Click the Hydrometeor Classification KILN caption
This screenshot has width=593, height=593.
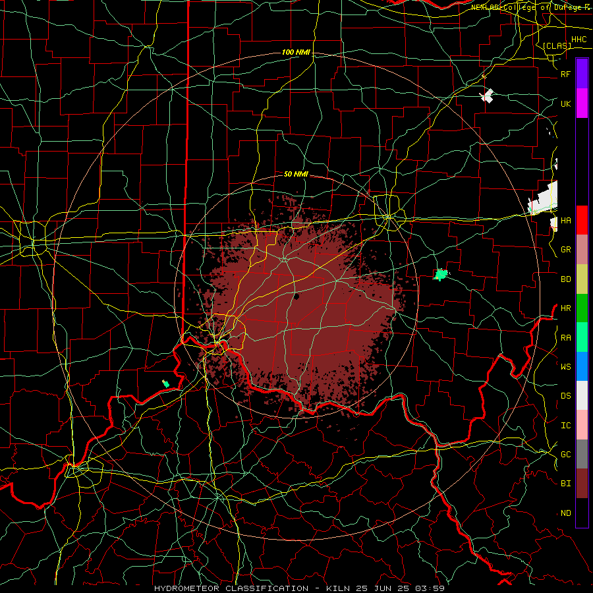coord(300,588)
